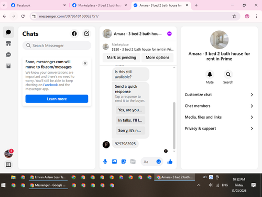262x197 pixels.
Task: Send quick reply 'Yes, are you...'
Action: click(130, 110)
